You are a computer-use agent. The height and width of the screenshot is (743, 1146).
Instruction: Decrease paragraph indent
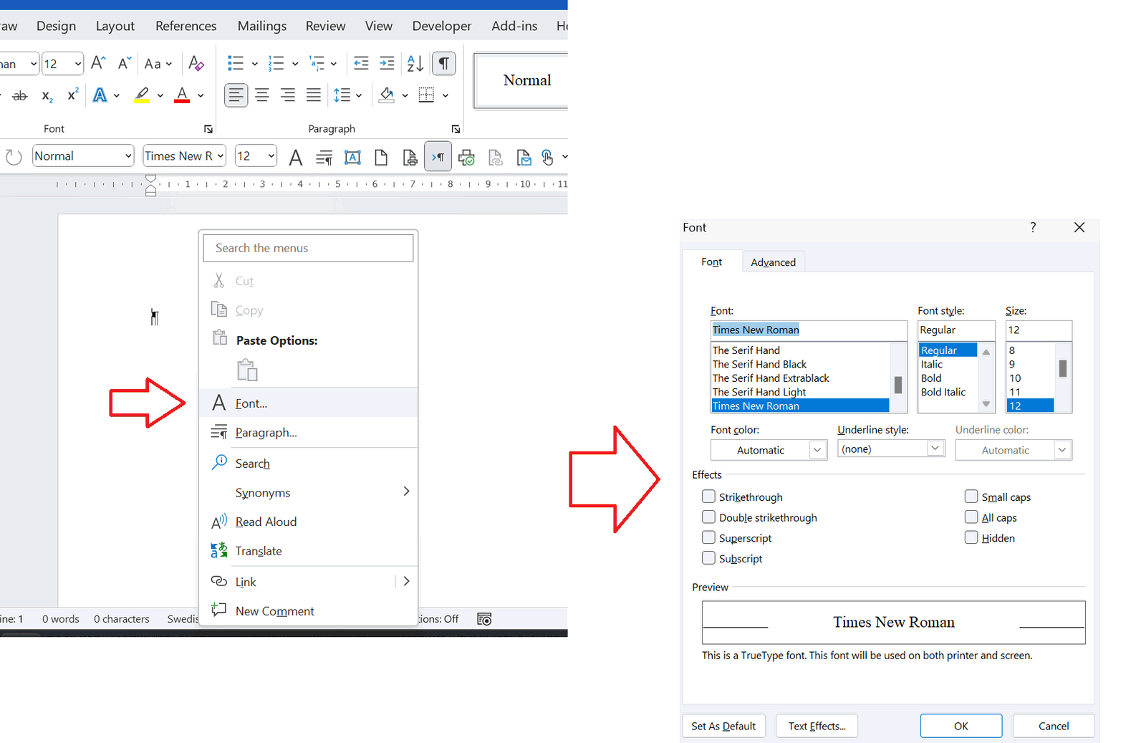coord(362,64)
